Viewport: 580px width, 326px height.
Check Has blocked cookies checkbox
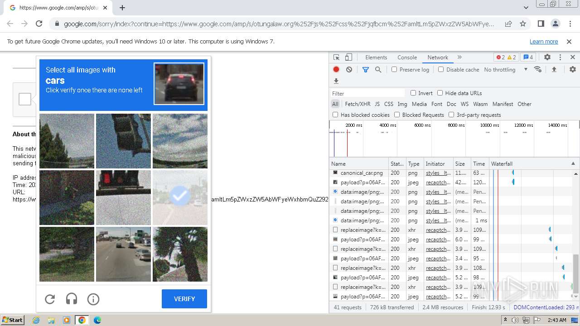335,115
